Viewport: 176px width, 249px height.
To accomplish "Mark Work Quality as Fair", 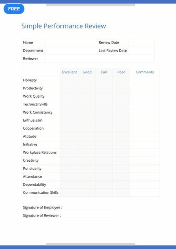I will pos(104,96).
